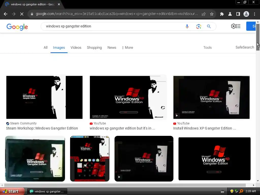Click the voice search microphone icon

(x=187, y=26)
